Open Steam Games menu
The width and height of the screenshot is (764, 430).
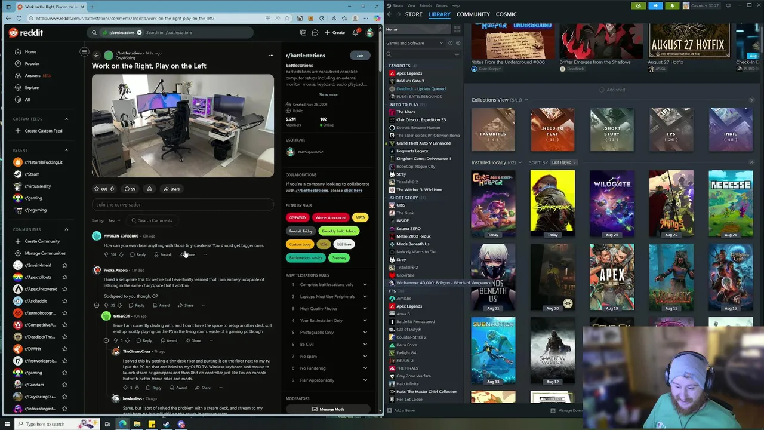(x=442, y=5)
